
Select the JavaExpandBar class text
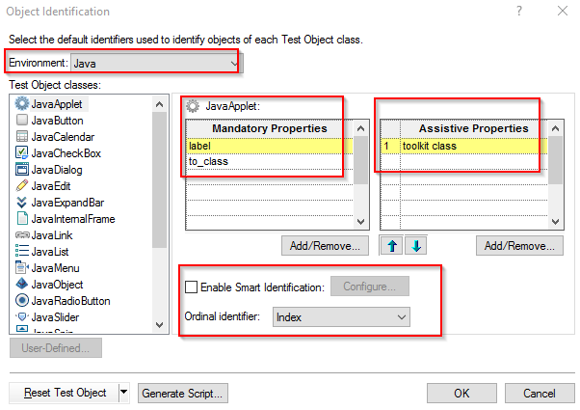coord(67,203)
